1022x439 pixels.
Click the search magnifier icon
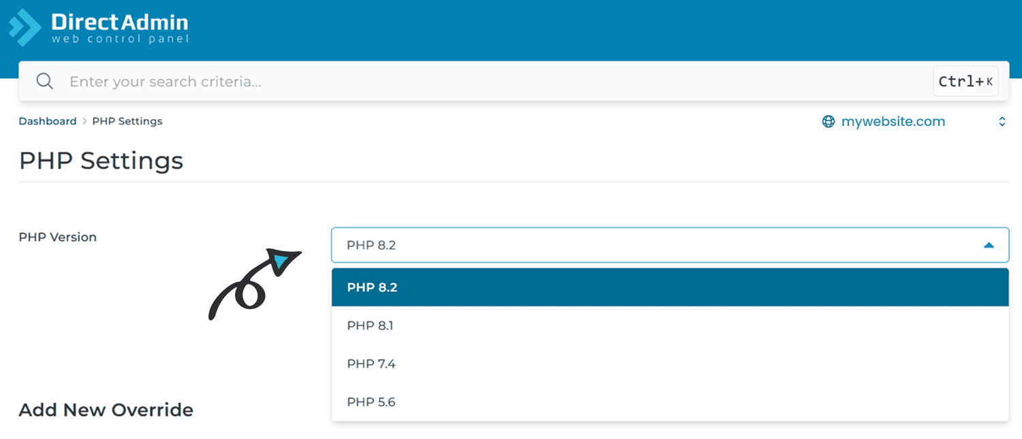click(44, 80)
